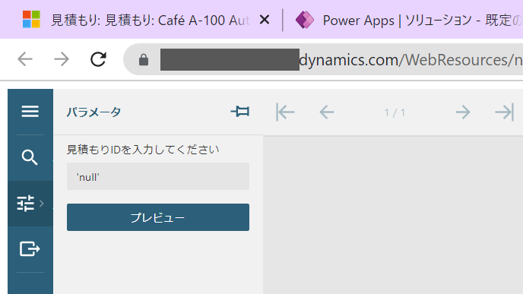This screenshot has height=294, width=523.
Task: Open the search panel in the sidebar
Action: (30, 157)
